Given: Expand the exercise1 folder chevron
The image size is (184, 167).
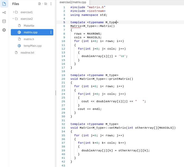Looking at the screenshot, I should 13,12.
